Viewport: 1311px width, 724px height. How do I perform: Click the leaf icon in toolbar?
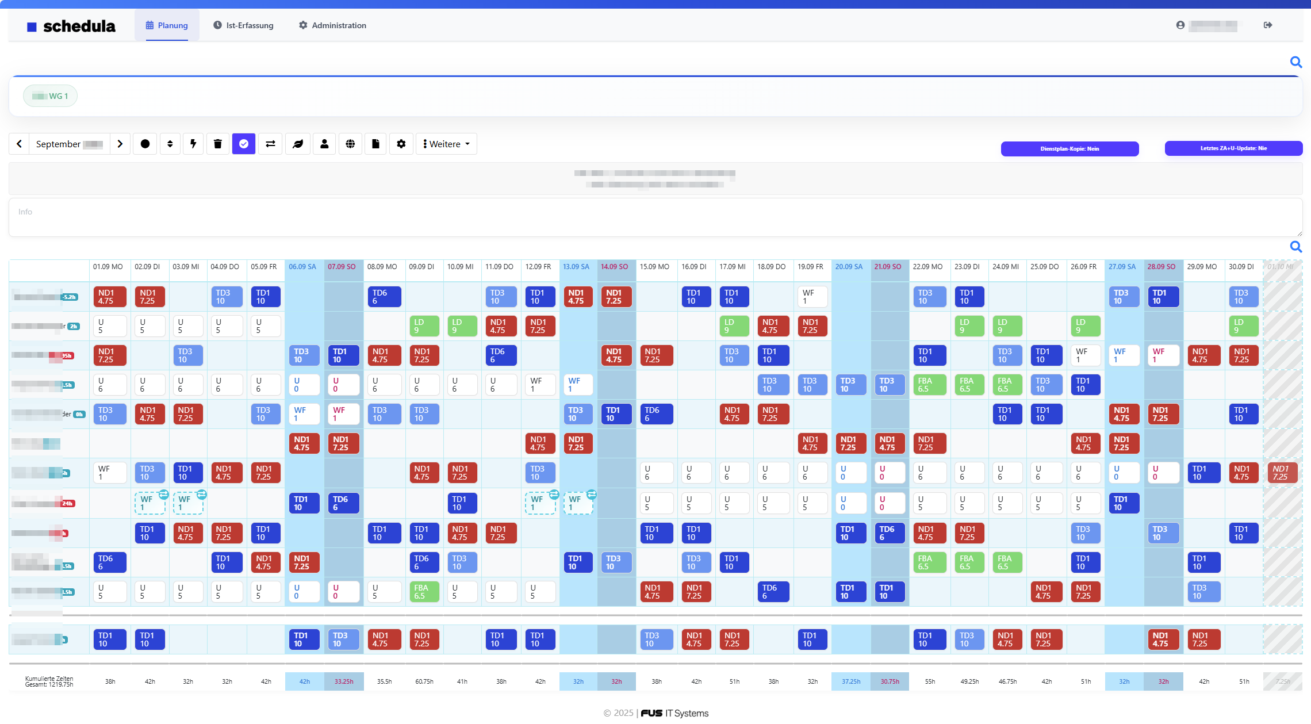coord(298,144)
